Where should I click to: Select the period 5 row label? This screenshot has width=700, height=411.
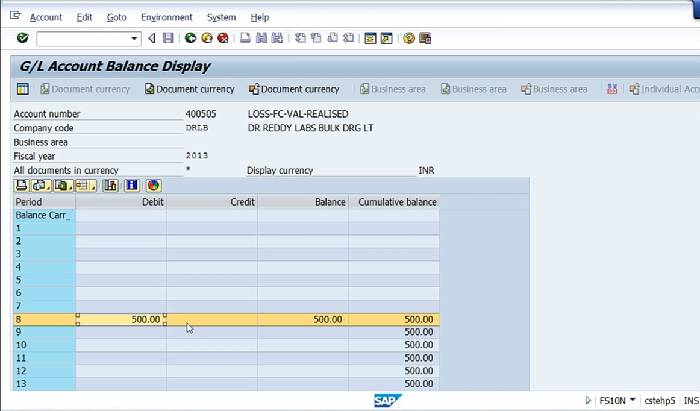44,280
